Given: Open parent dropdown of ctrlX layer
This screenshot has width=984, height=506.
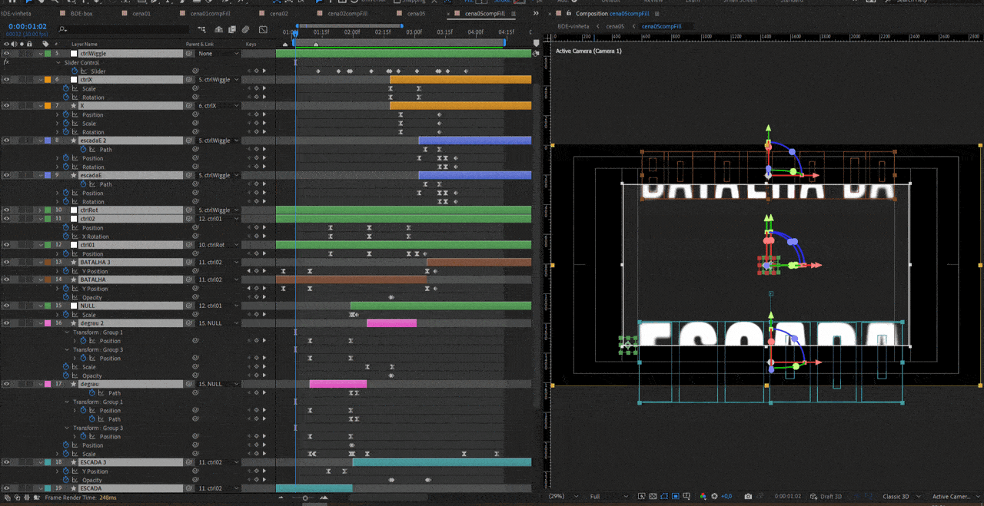Looking at the screenshot, I should pos(219,80).
